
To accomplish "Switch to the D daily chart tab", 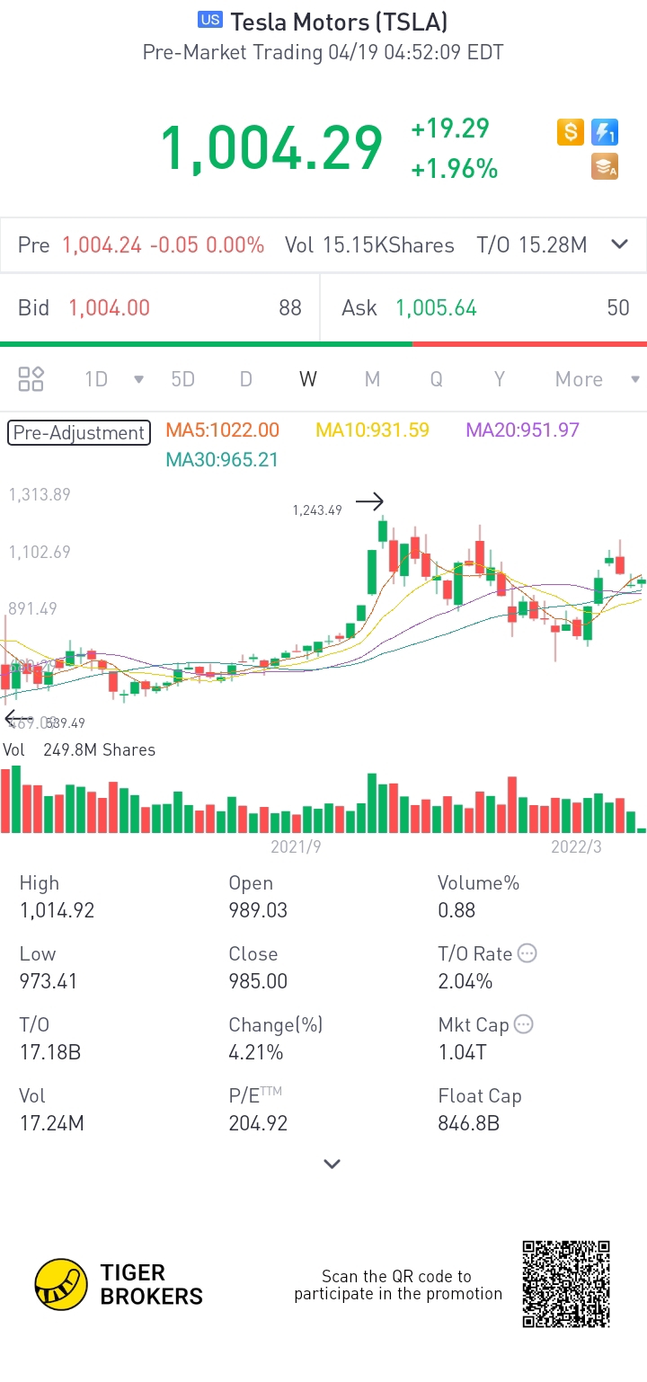I will [245, 379].
